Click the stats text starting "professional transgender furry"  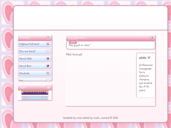point(146,78)
